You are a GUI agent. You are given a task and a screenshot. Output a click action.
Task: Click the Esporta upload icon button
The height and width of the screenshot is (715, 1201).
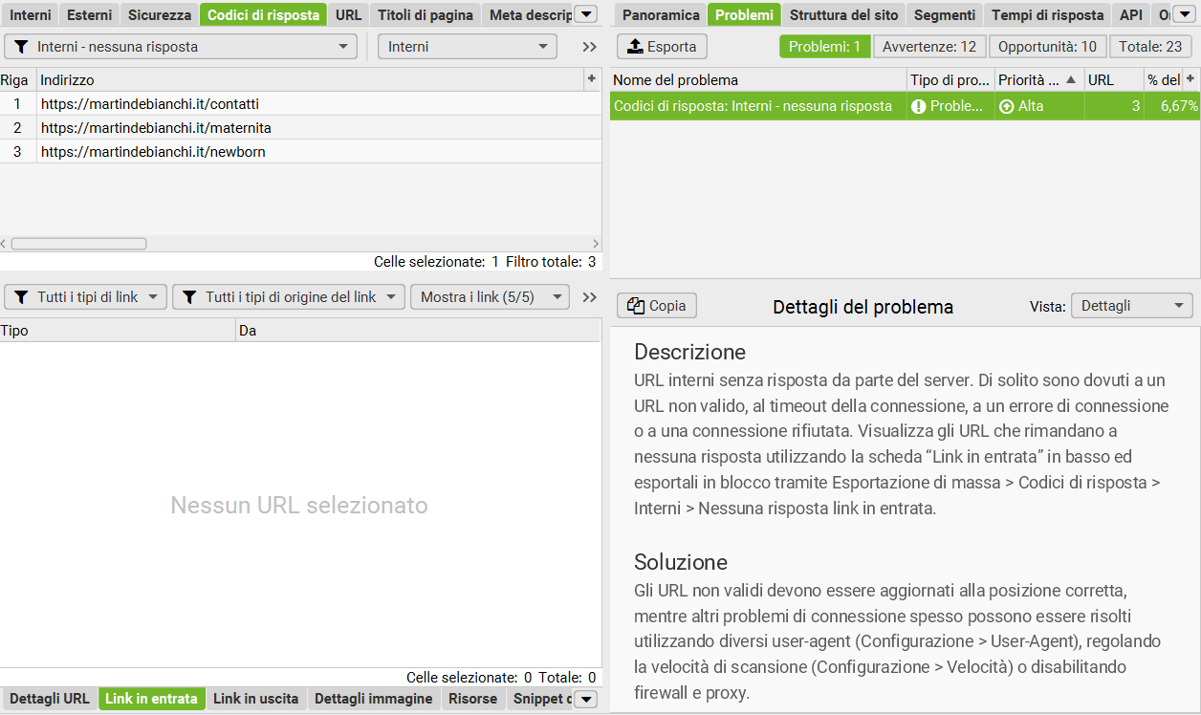(635, 47)
